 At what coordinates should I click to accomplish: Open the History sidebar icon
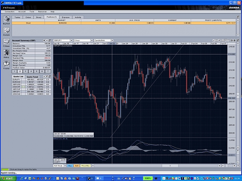(x=7, y=53)
